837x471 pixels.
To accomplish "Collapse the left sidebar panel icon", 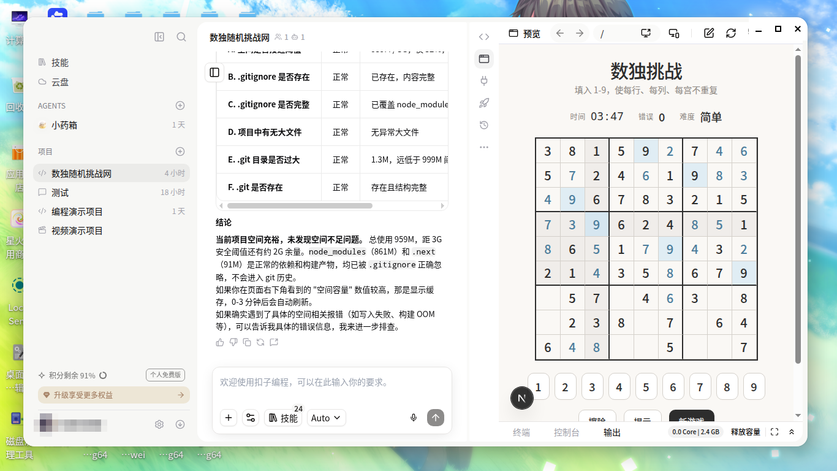I will 159,37.
